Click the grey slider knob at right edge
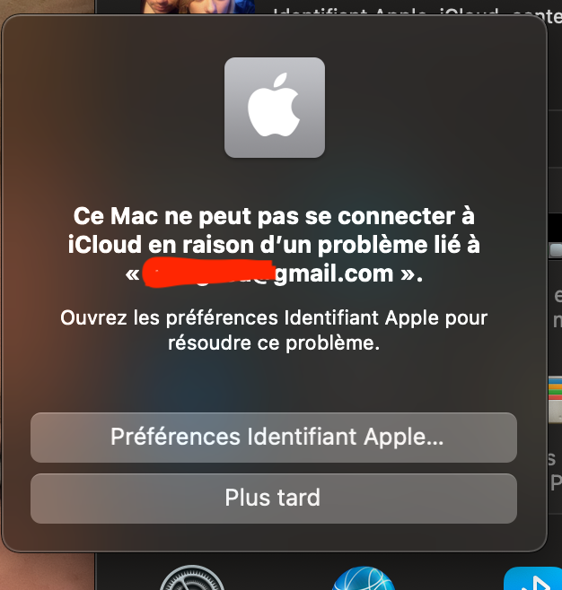This screenshot has width=562, height=590. [x=556, y=250]
